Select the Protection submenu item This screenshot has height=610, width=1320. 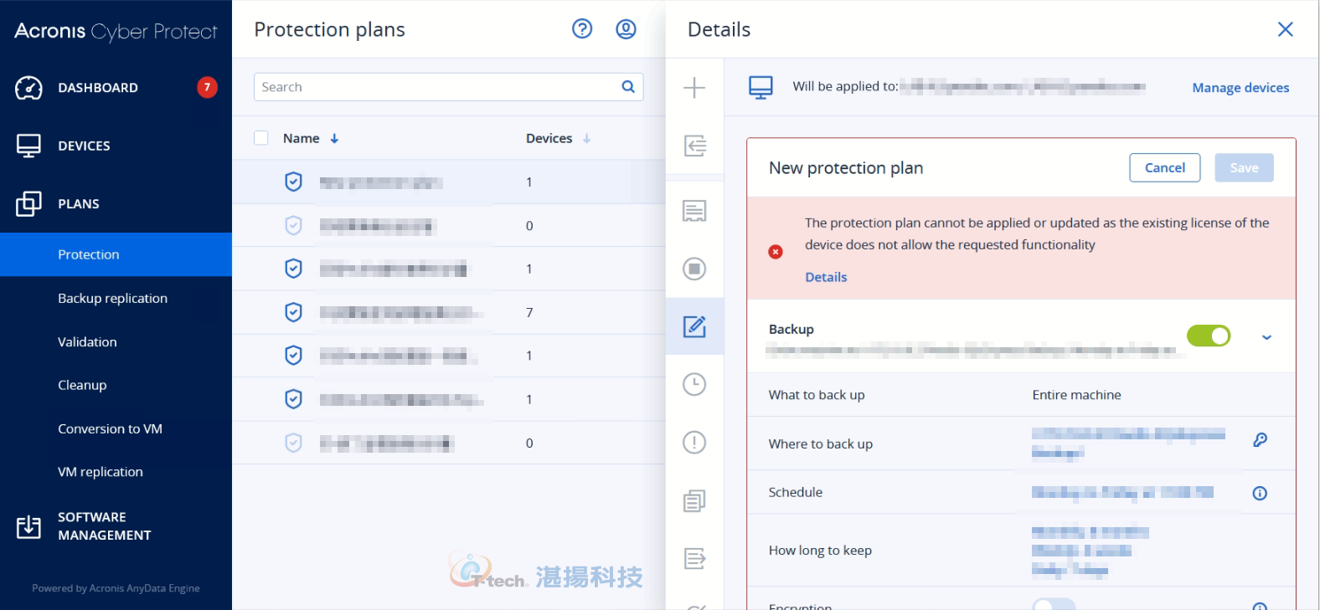pos(116,254)
